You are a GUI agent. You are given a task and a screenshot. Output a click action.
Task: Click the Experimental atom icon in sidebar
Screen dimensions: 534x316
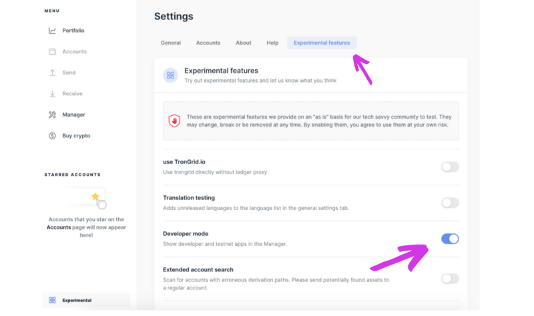click(52, 300)
